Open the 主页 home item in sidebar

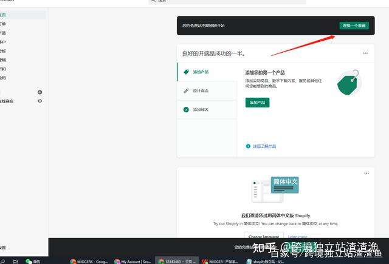tap(22, 15)
